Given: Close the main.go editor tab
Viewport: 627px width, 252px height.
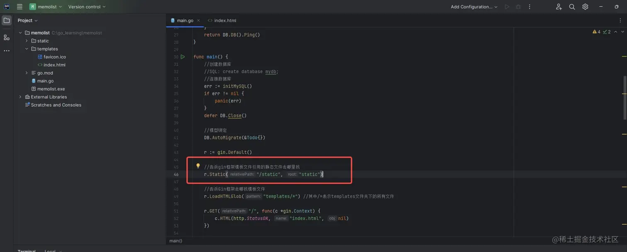Looking at the screenshot, I should (x=199, y=20).
